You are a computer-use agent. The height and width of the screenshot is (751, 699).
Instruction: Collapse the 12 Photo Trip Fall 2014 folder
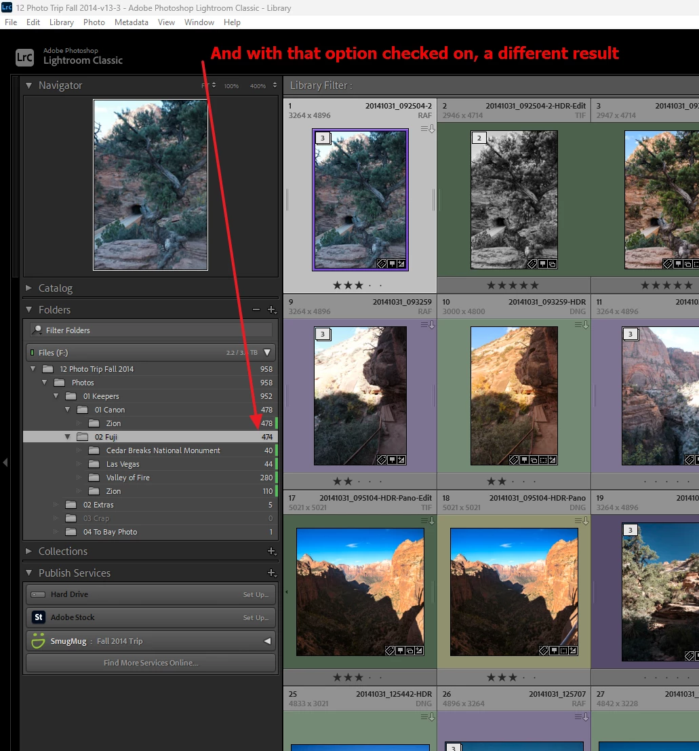coord(33,369)
